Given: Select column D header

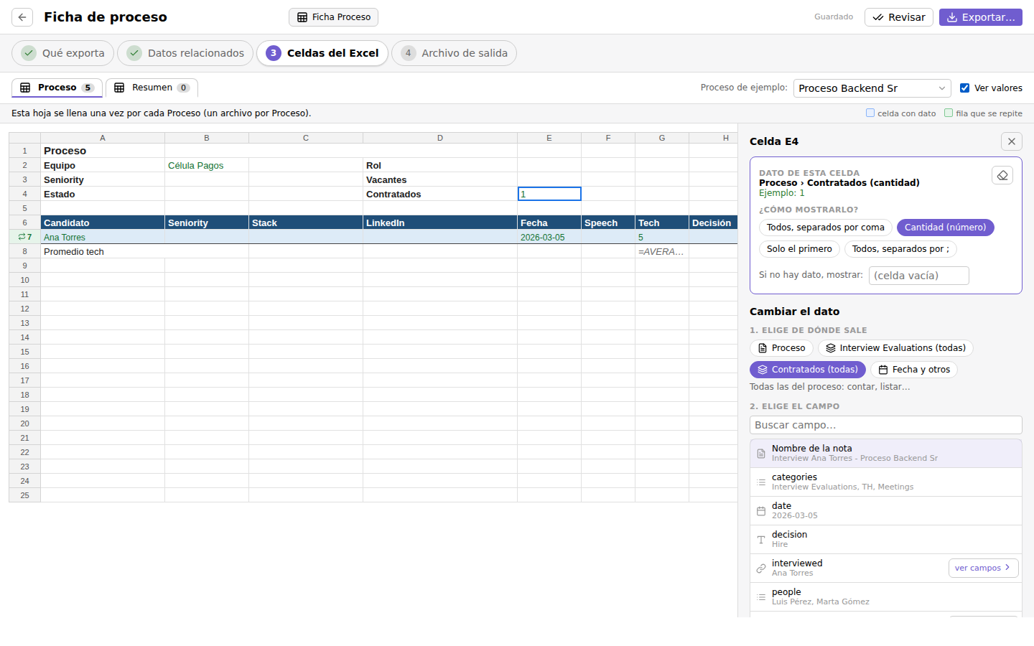Looking at the screenshot, I should [440, 138].
